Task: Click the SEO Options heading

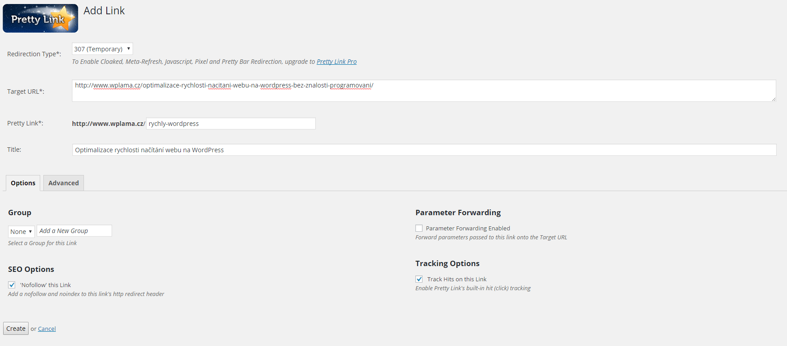Action: click(31, 269)
